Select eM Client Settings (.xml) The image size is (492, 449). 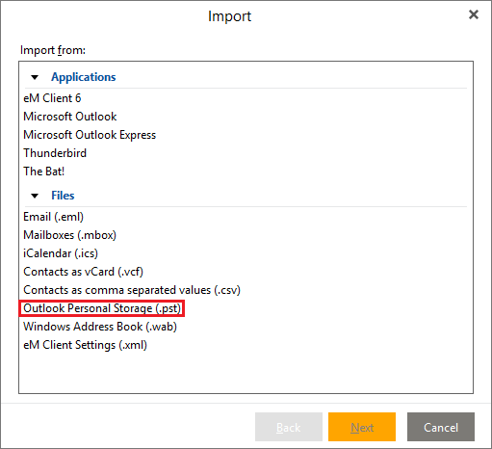coord(85,345)
